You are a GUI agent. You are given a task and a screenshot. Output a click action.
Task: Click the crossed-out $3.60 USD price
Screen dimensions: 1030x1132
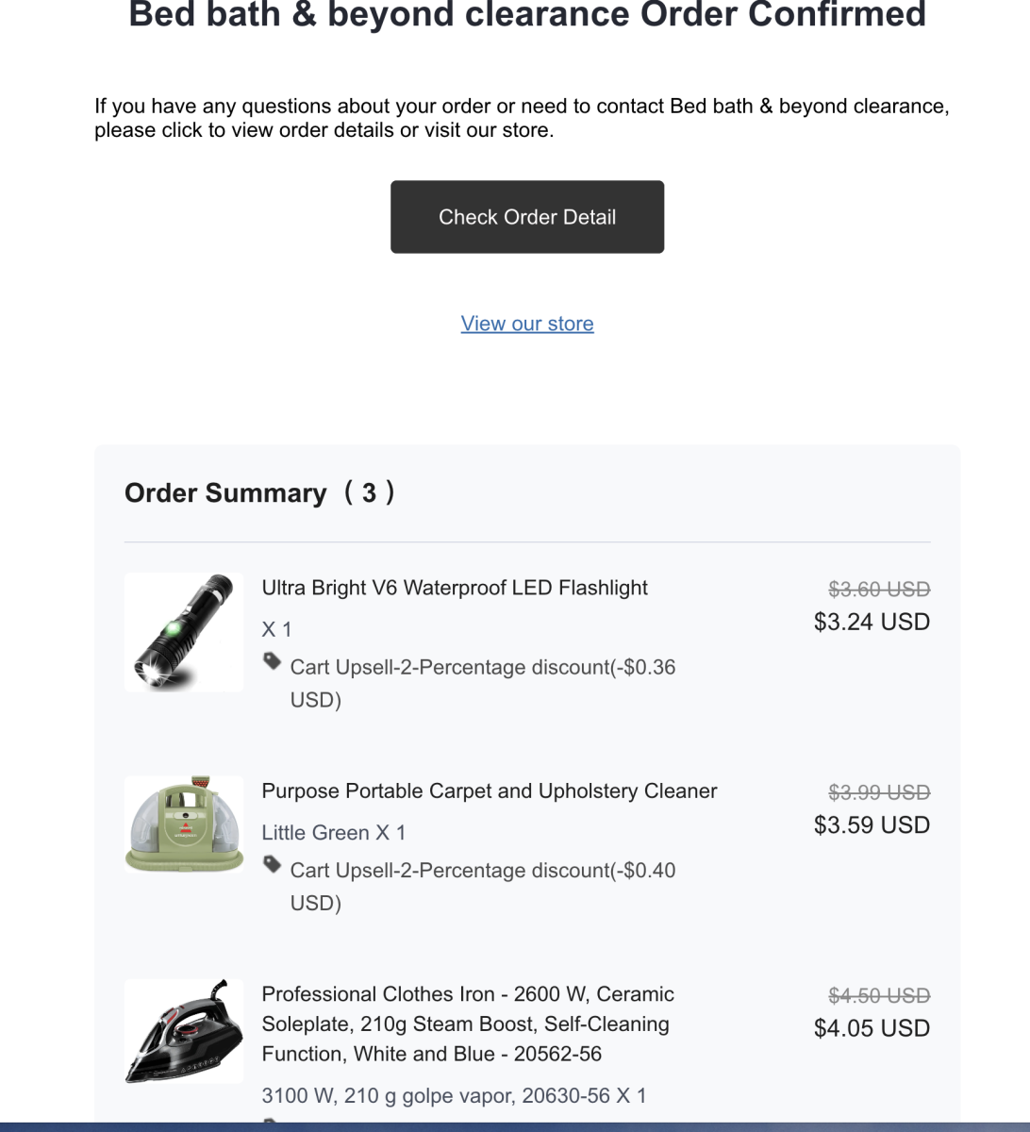(x=879, y=590)
